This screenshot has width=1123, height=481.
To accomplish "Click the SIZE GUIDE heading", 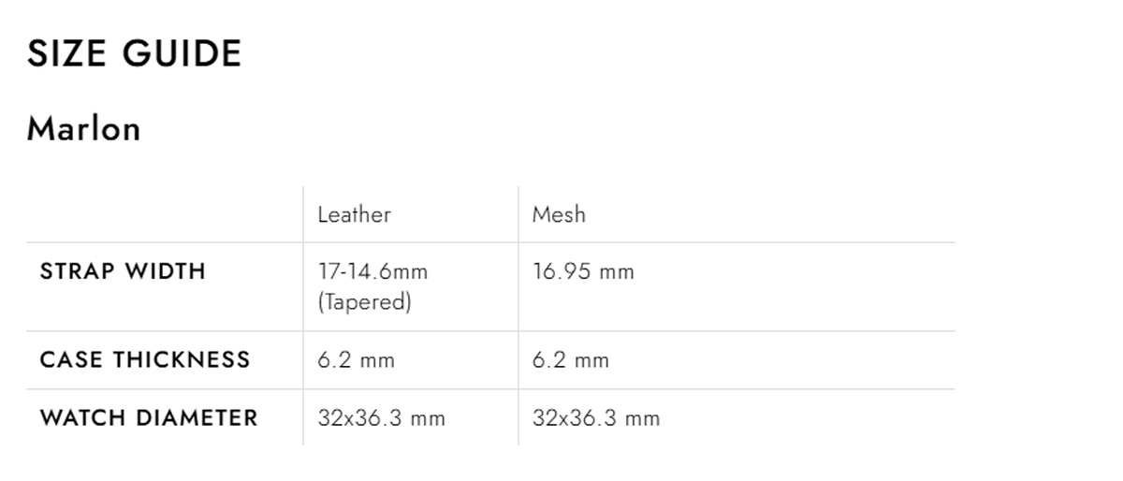I will pyautogui.click(x=134, y=53).
